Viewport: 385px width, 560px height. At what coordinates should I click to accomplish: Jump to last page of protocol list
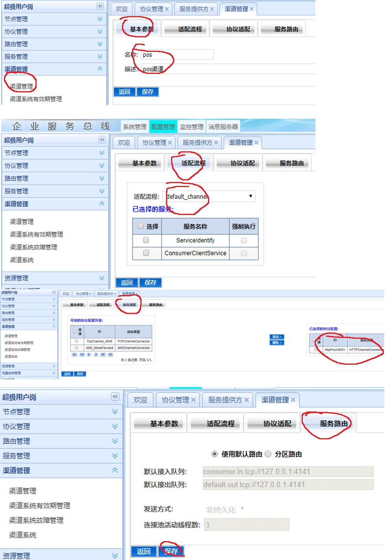111,354
